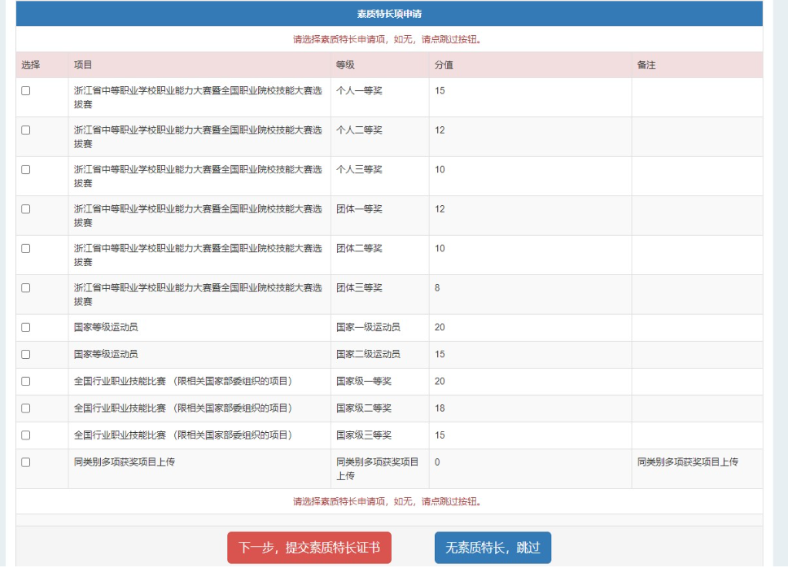
Task: Select the 个人二等奖 award checkbox
Action: point(26,130)
